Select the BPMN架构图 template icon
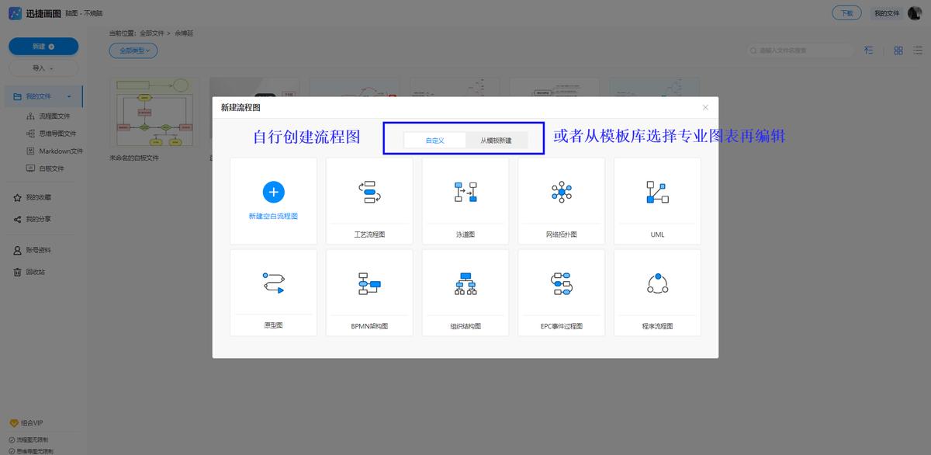 click(369, 290)
